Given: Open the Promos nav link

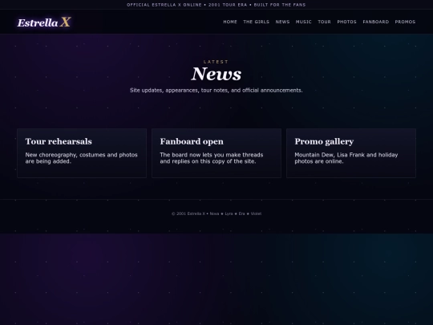Looking at the screenshot, I should point(405,22).
